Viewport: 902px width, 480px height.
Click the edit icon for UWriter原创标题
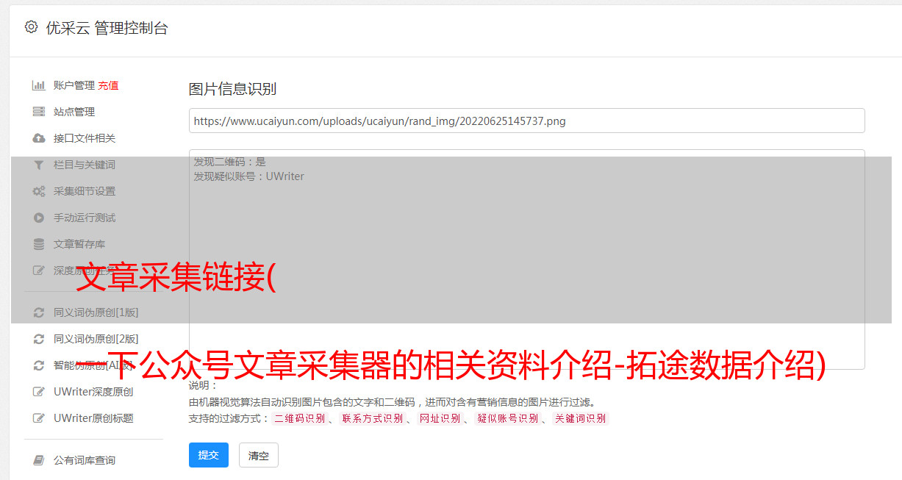39,418
